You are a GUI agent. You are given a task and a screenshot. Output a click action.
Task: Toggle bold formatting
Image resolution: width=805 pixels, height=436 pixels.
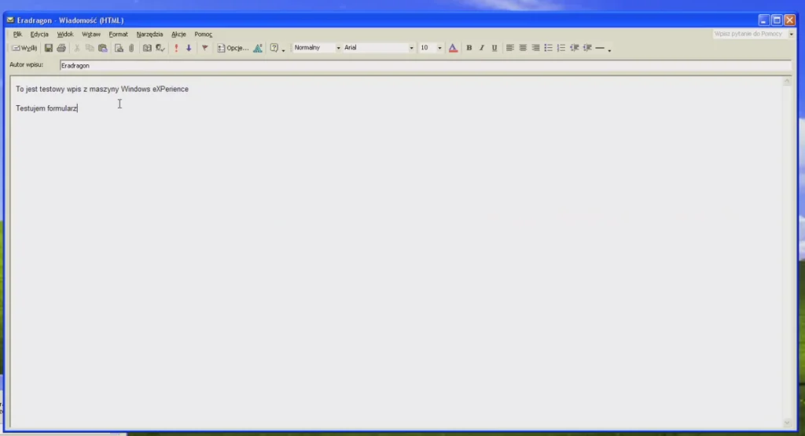pos(469,48)
